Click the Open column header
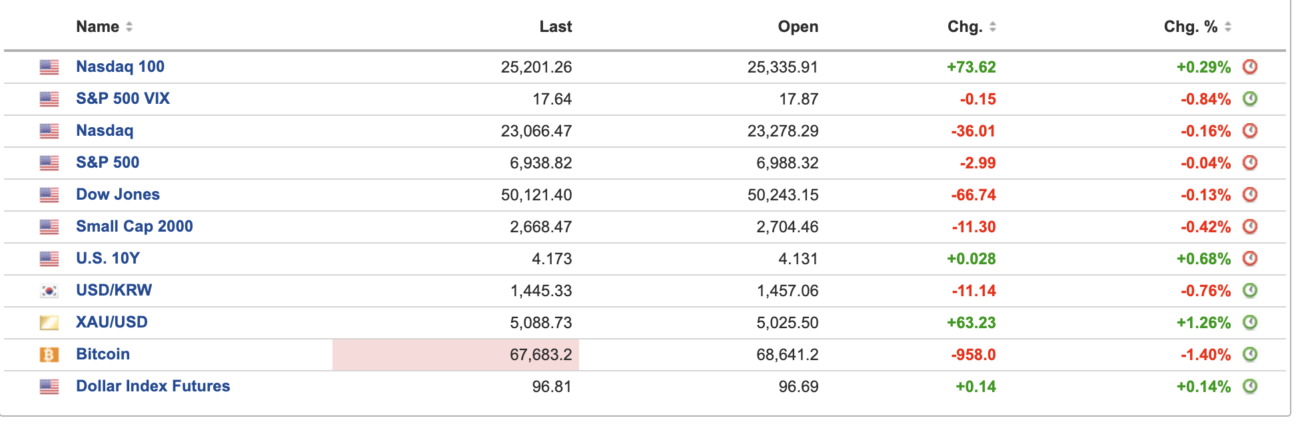1298x426 pixels. tap(798, 27)
